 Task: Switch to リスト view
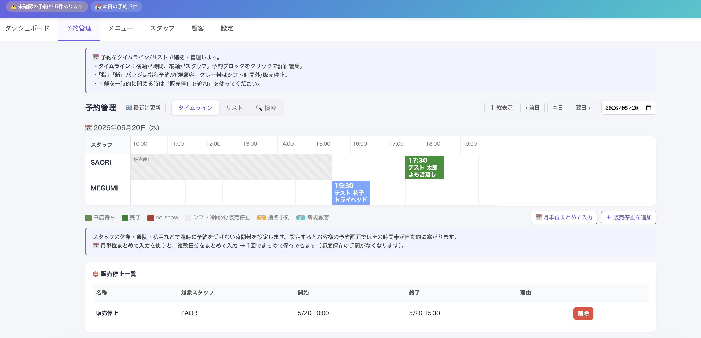[234, 108]
